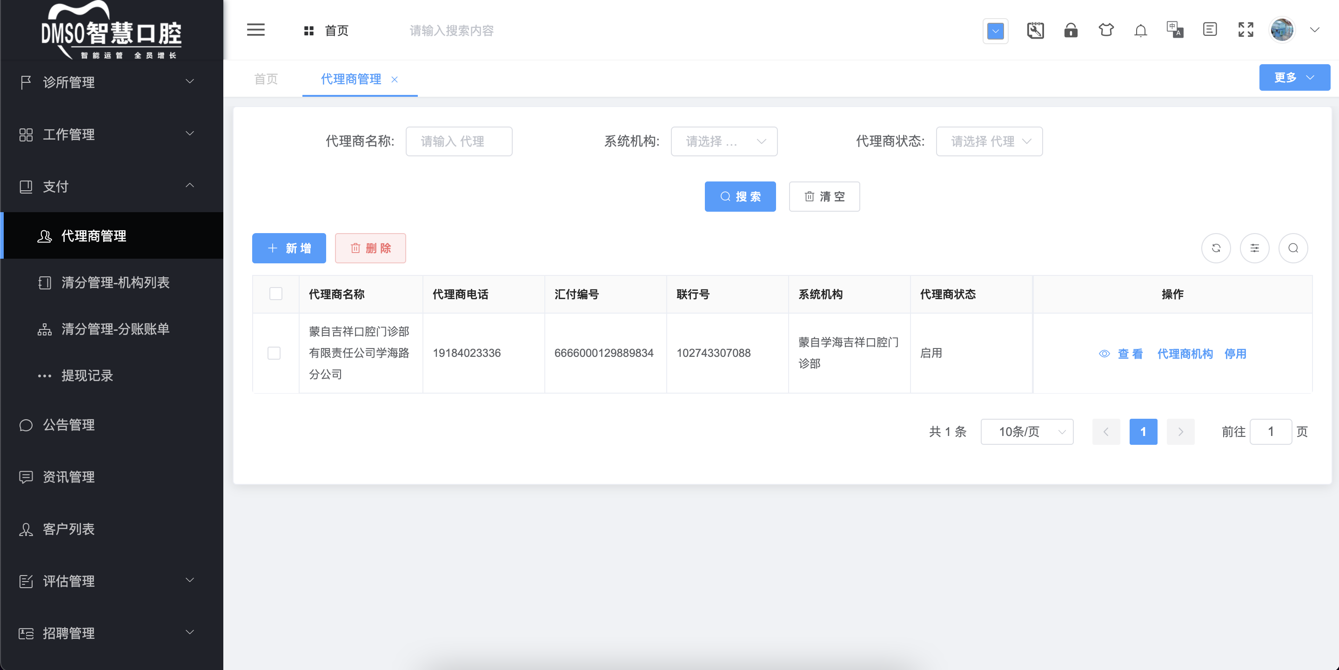Viewport: 1339px width, 670px height.
Task: Open the screenshot tool icon in the top bar
Action: coord(1035,30)
